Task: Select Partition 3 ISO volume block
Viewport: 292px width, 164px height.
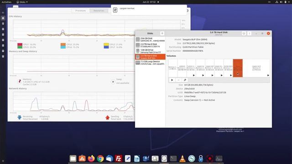Action: point(191,68)
